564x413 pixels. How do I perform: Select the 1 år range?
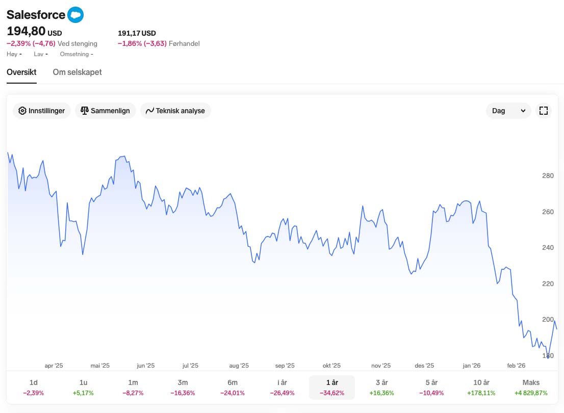(x=331, y=388)
